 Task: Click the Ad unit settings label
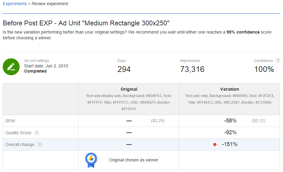(x=37, y=61)
